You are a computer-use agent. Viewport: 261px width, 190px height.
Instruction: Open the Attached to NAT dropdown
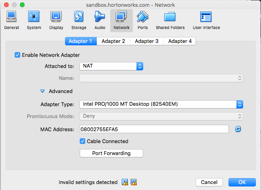point(111,66)
